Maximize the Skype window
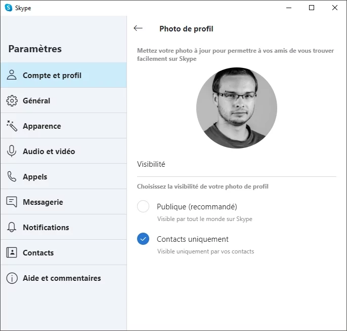The image size is (347, 331). 312,8
